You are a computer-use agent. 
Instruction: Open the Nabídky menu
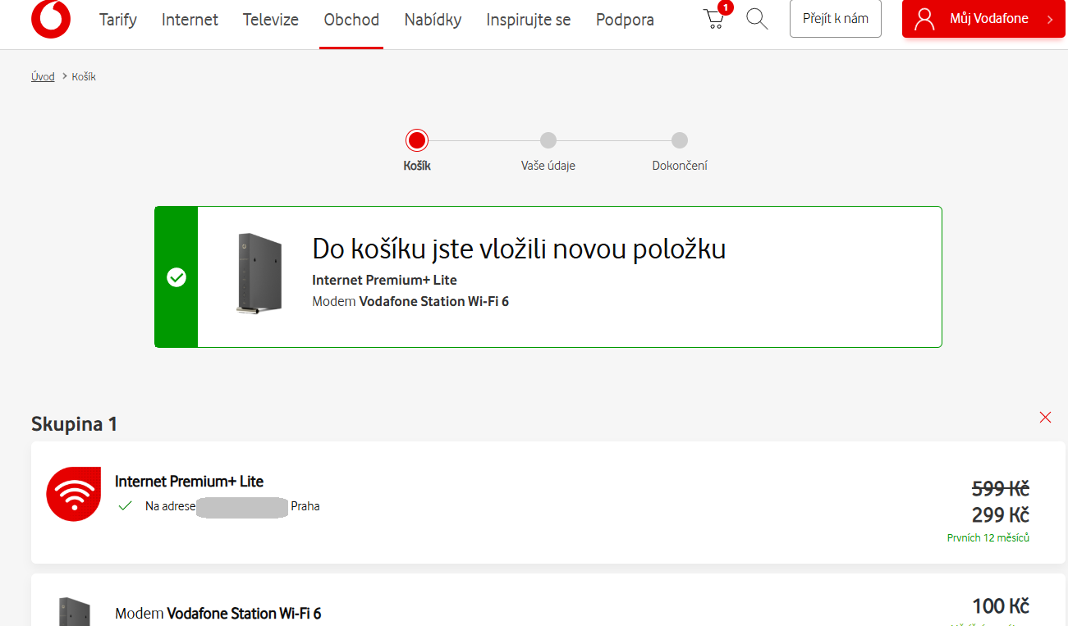point(433,20)
